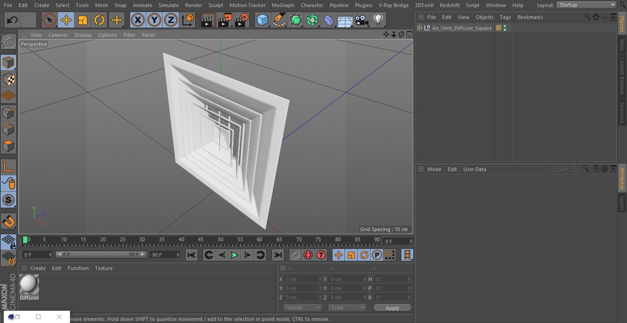Click Render View clapperboard icon

pos(207,20)
